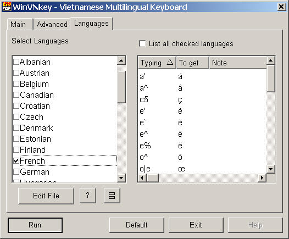Select the a' typing row
This screenshot has height=239, width=289.
[x=202, y=76]
